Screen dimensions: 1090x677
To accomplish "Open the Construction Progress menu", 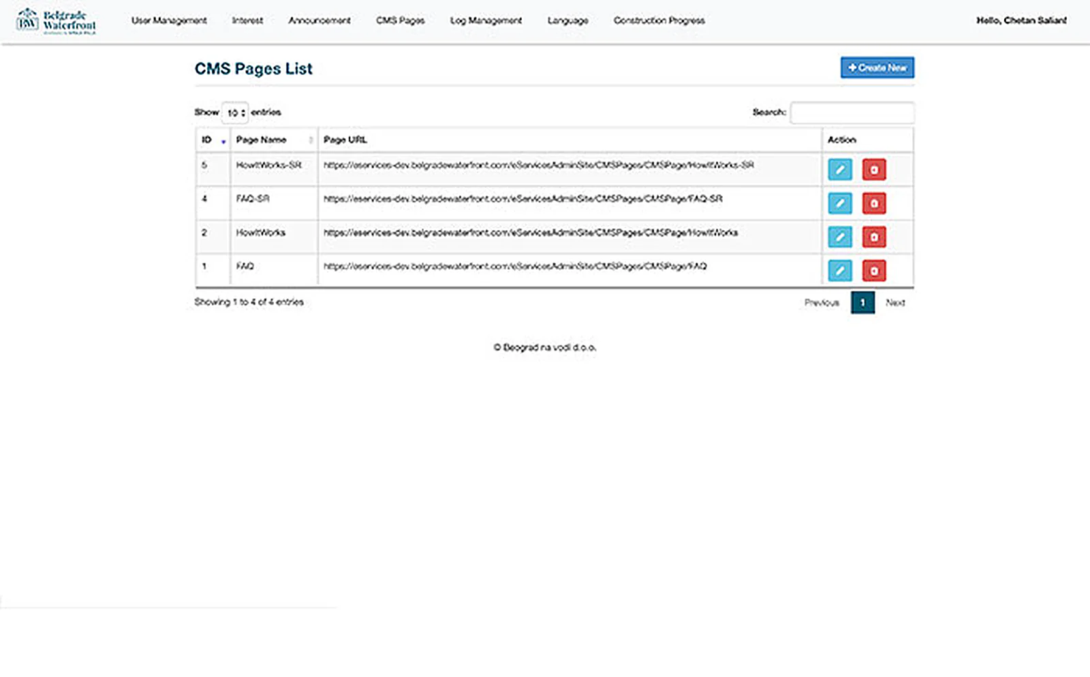I will [659, 20].
